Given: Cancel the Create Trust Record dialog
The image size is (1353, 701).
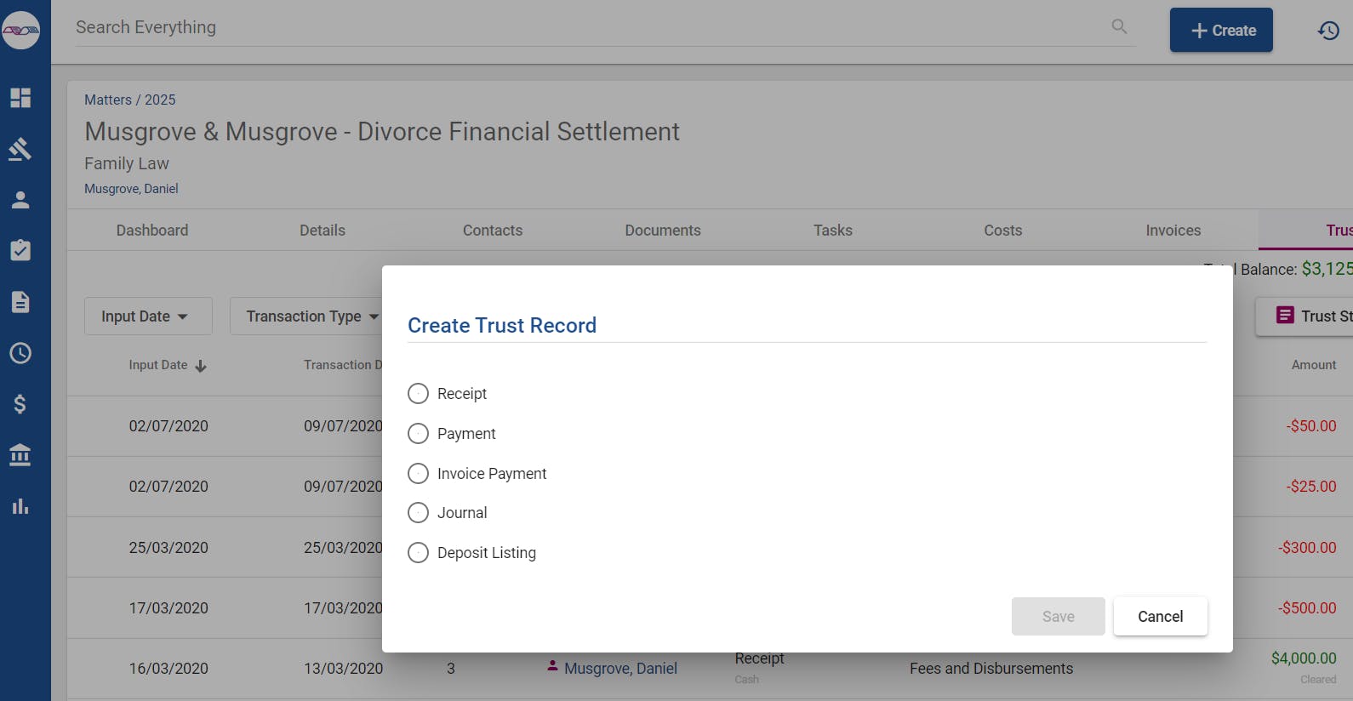Looking at the screenshot, I should (1161, 617).
